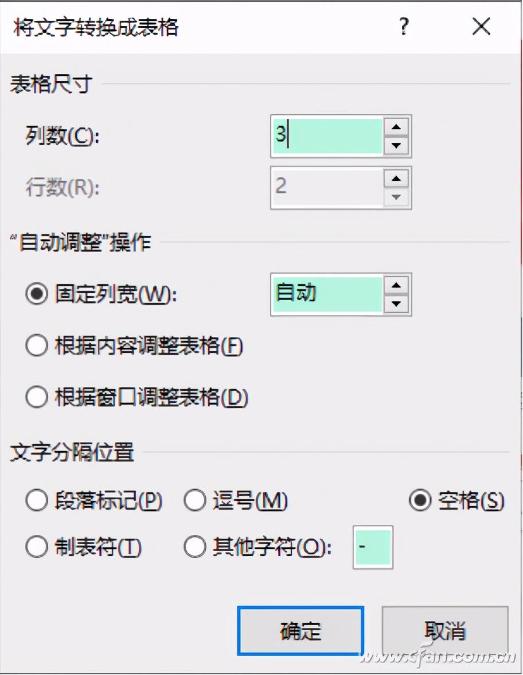This screenshot has width=523, height=675.
Task: Choose 段落标记 as text separator
Action: tap(37, 501)
